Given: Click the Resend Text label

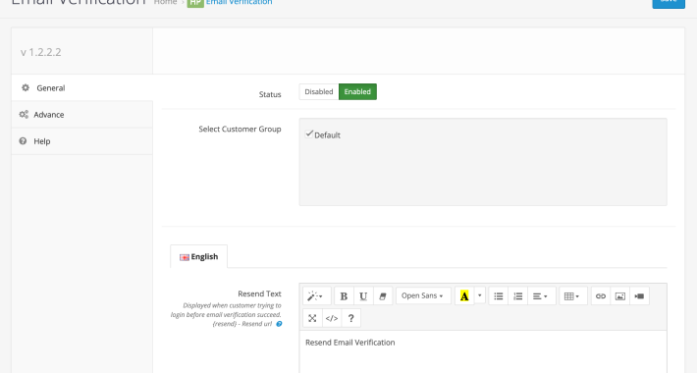Looking at the screenshot, I should [259, 293].
